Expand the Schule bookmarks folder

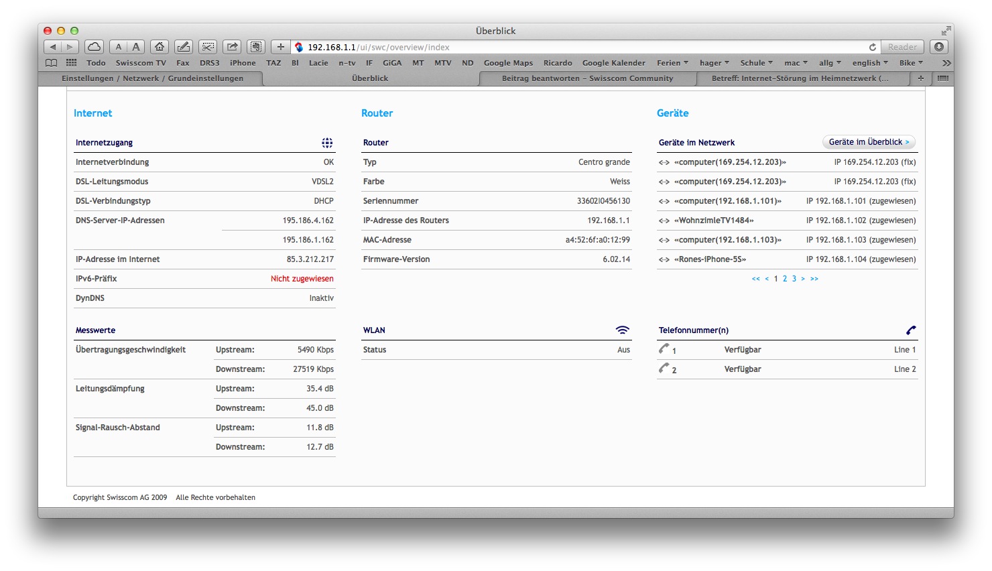[x=756, y=63]
